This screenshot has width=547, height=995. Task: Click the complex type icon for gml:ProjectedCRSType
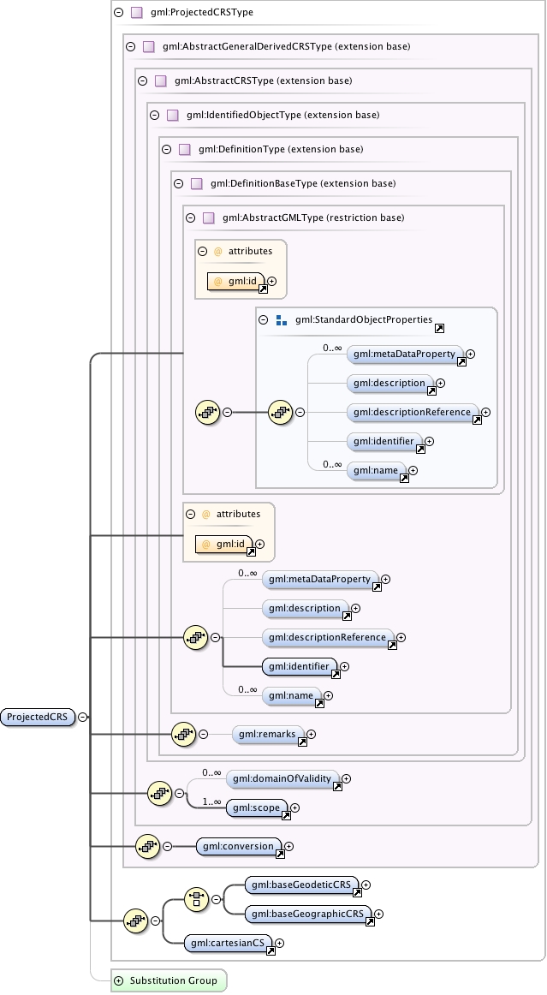point(136,12)
